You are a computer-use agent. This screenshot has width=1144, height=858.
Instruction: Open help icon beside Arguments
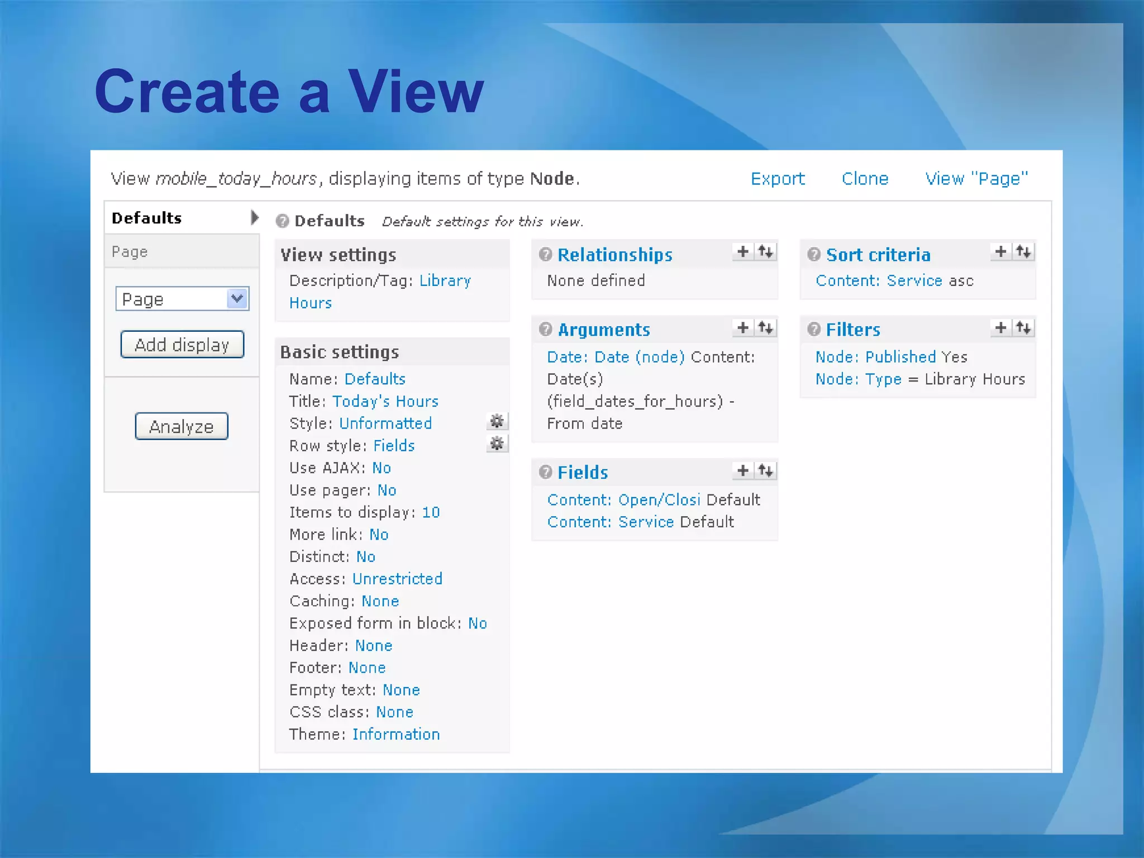coord(545,330)
